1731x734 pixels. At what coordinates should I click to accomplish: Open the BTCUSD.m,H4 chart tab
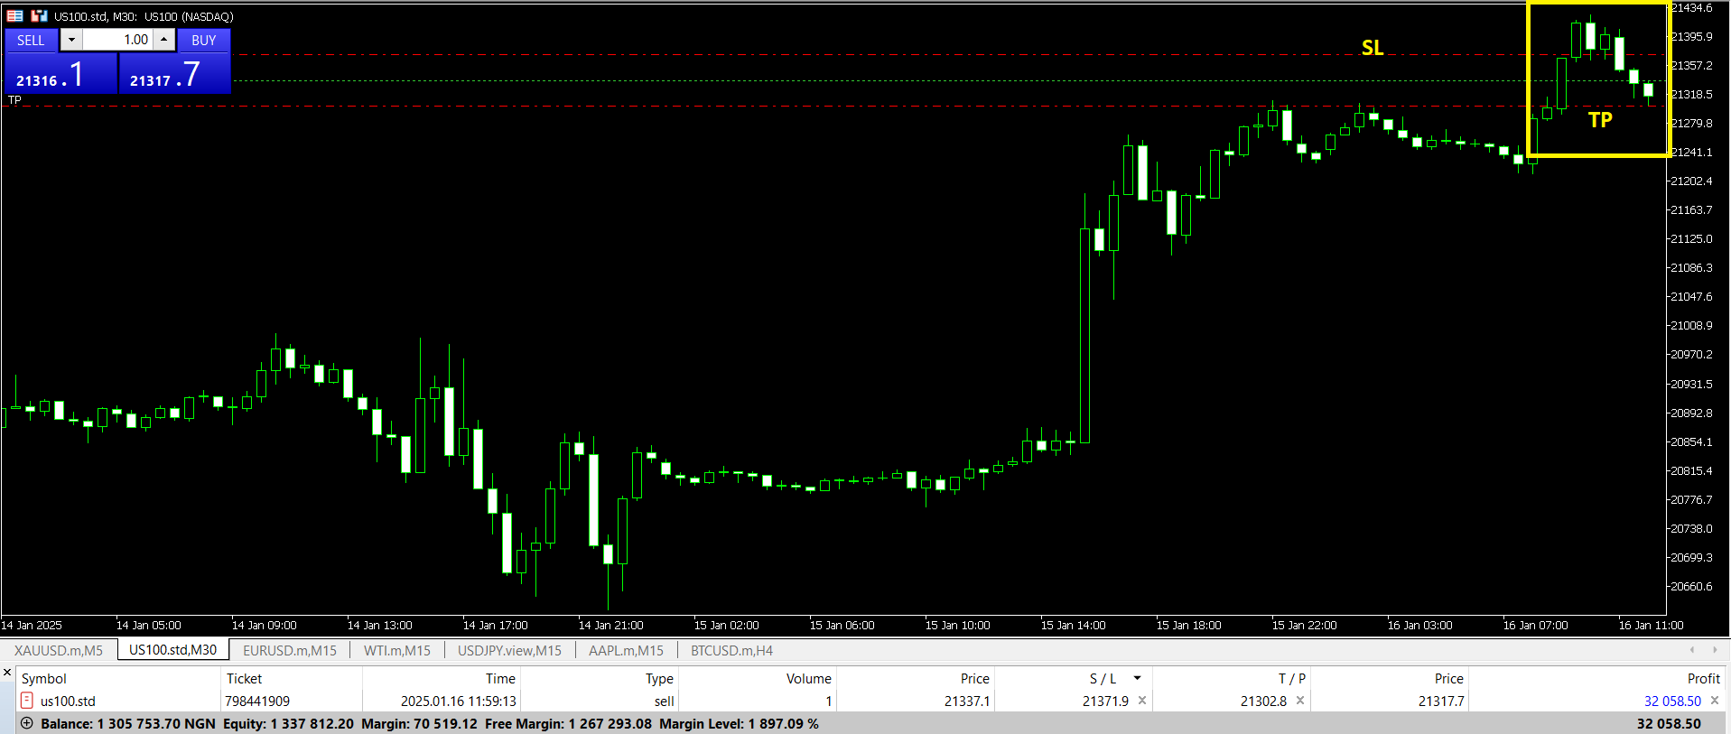point(731,650)
